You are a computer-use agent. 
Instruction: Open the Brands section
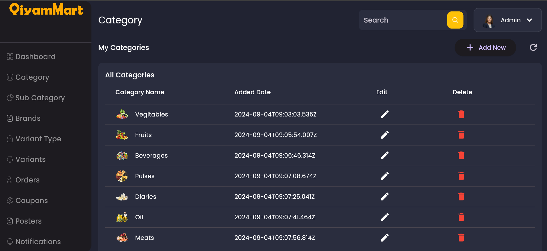point(24,118)
